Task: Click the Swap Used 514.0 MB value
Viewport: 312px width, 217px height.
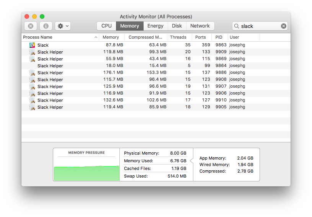Action: point(177,176)
